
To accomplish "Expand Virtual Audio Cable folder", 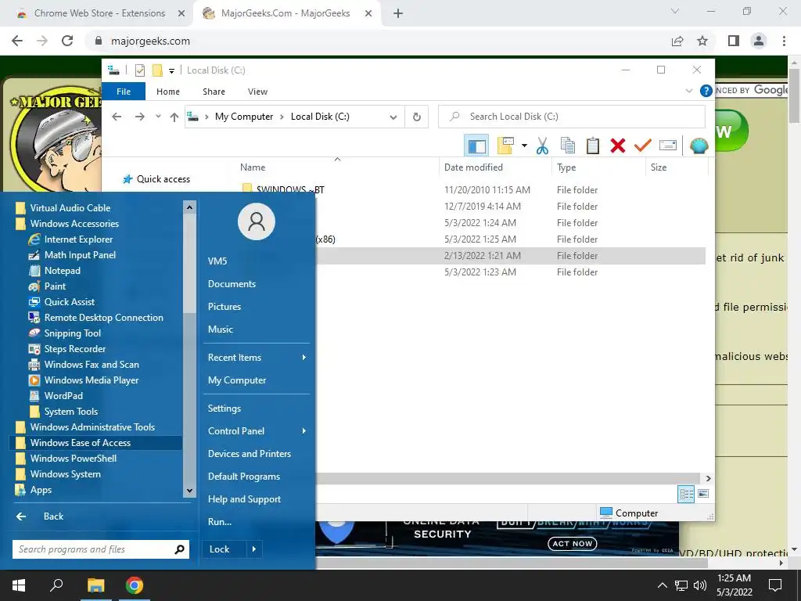I will pos(70,208).
